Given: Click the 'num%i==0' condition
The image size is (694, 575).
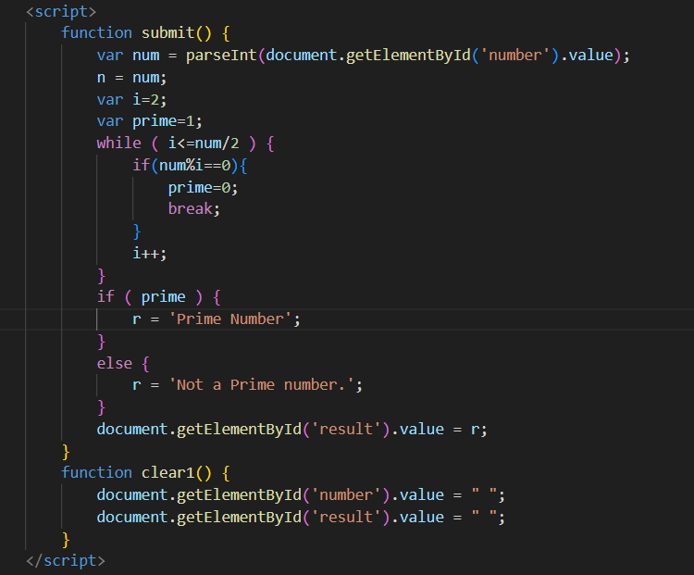Looking at the screenshot, I should point(198,165).
